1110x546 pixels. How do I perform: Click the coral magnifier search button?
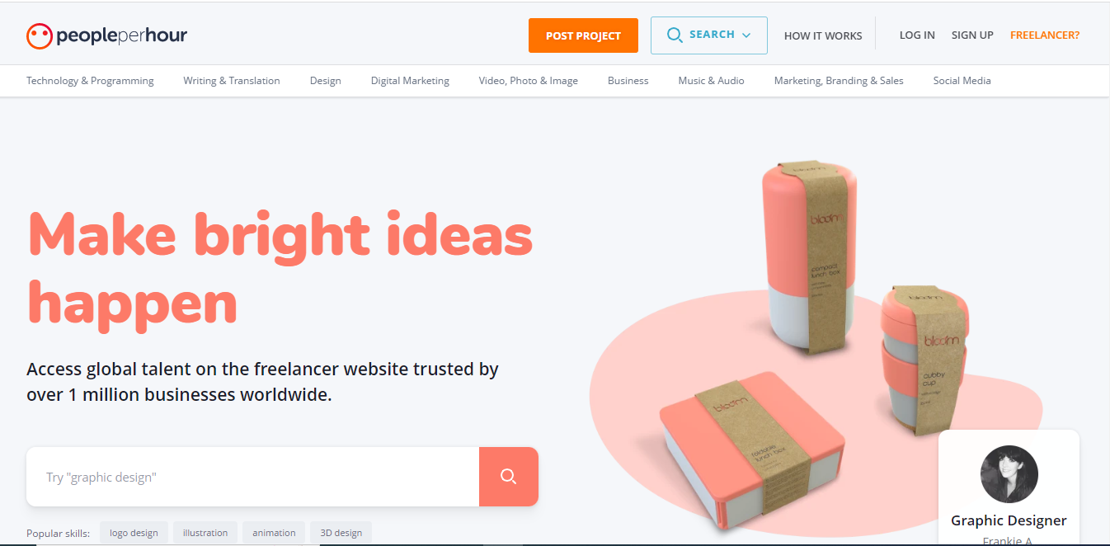(509, 477)
